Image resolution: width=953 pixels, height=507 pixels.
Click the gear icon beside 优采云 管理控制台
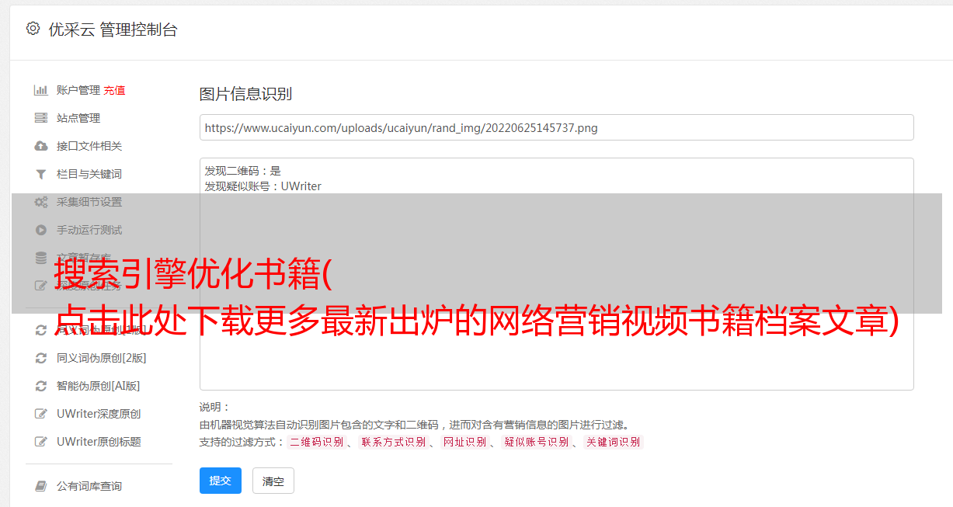coord(33,29)
